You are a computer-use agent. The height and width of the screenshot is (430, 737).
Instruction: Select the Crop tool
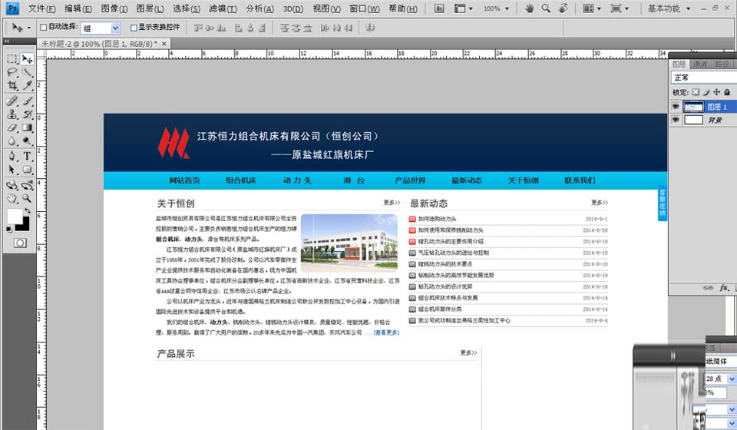(12, 86)
